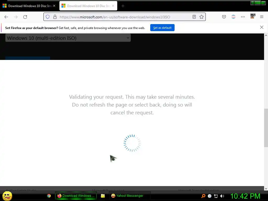This screenshot has height=201, width=268.
Task: Launch Chrome from the taskbar
Action: 49,196
